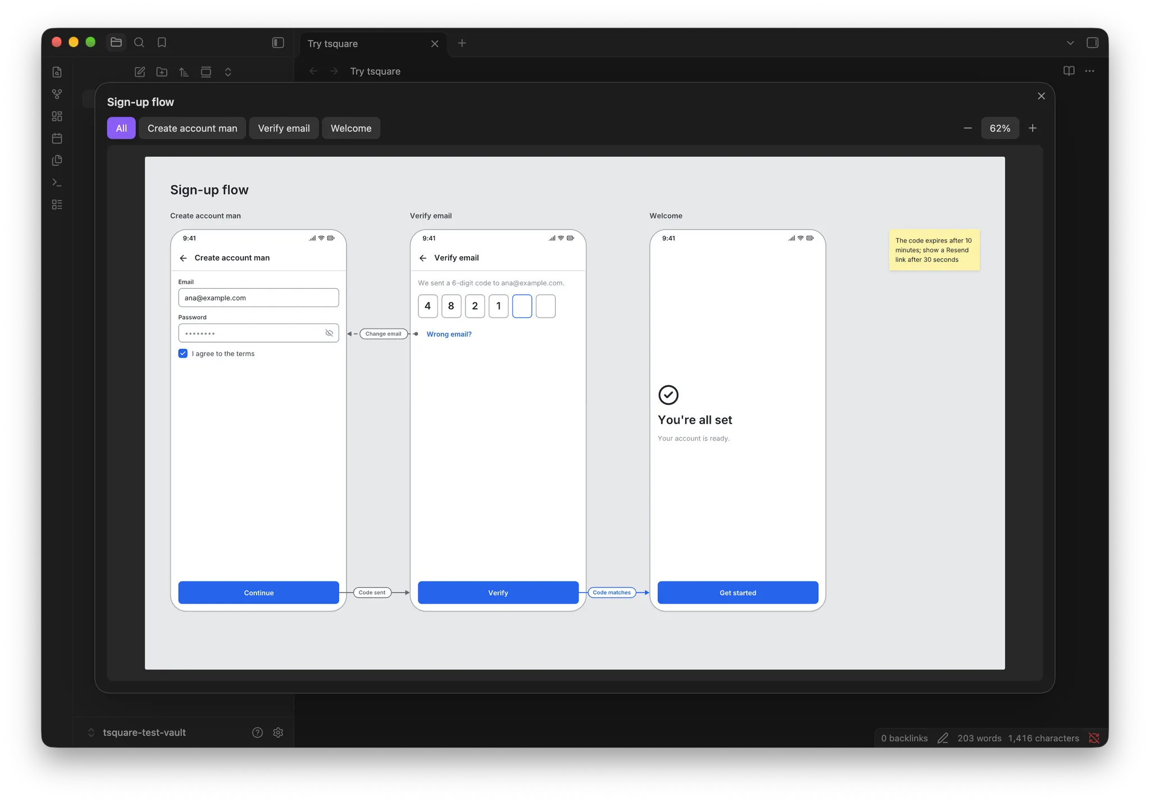
Task: Toggle left sidebar panel icon
Action: pos(278,43)
